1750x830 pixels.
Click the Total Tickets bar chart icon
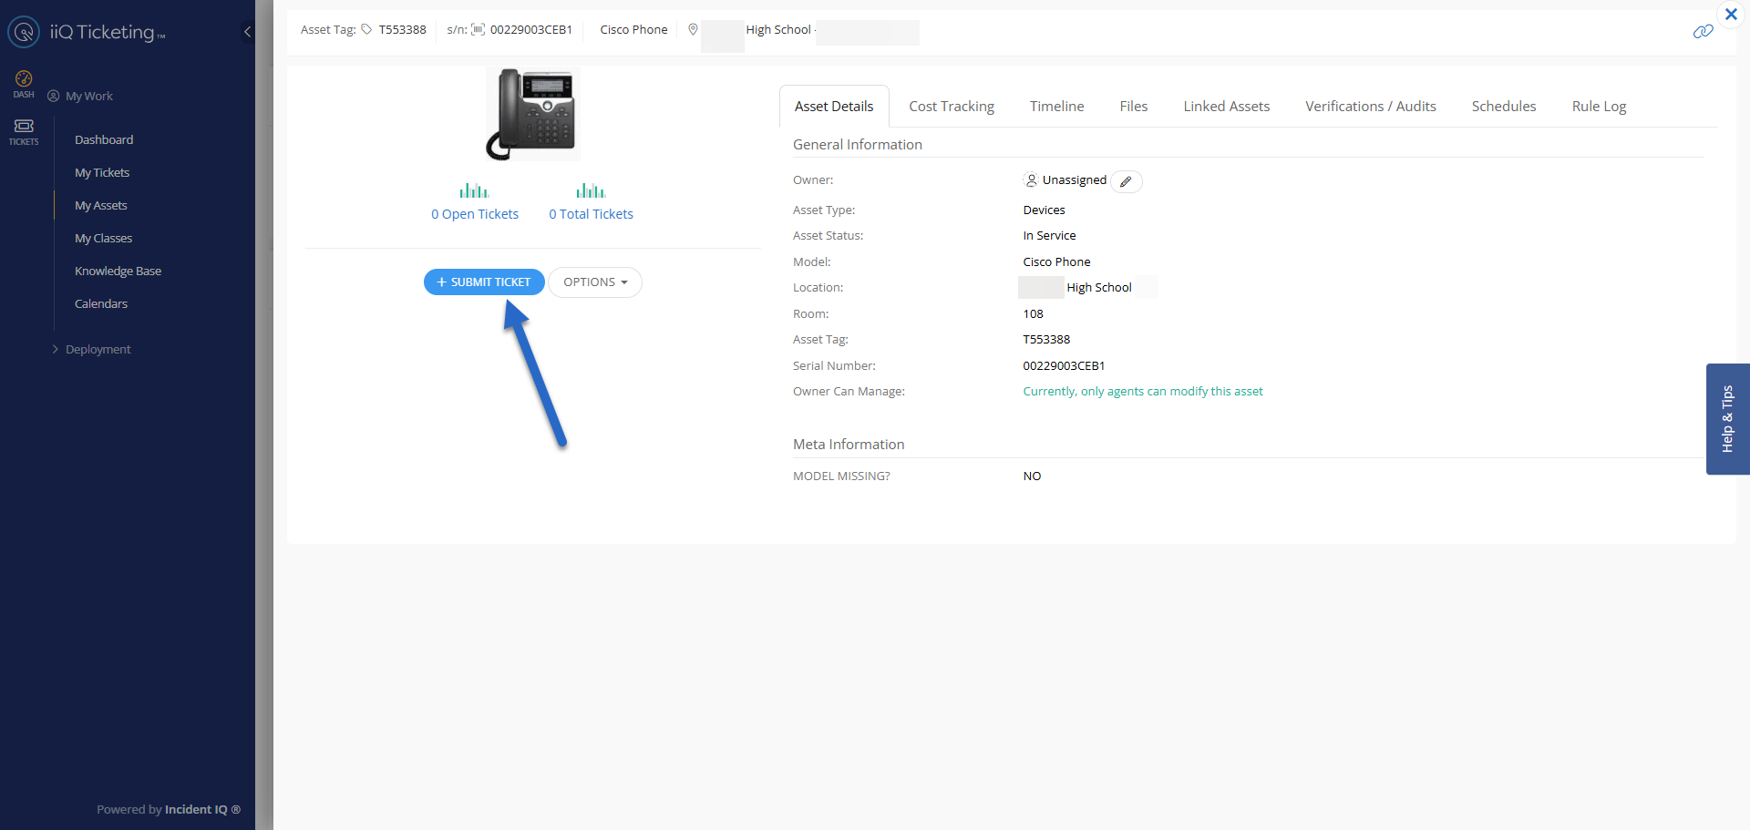(x=590, y=191)
